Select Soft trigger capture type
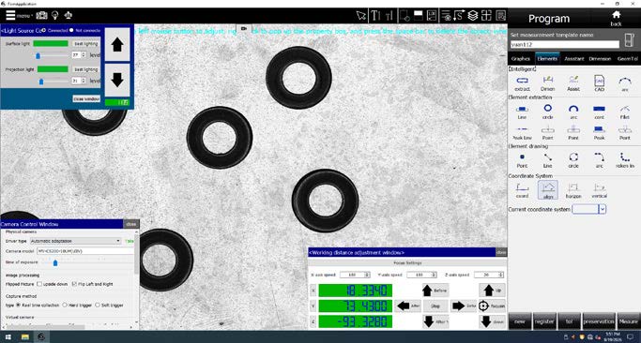 (98, 305)
